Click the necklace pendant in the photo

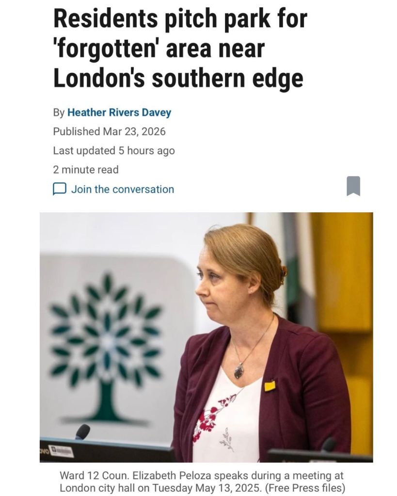pyautogui.click(x=239, y=371)
